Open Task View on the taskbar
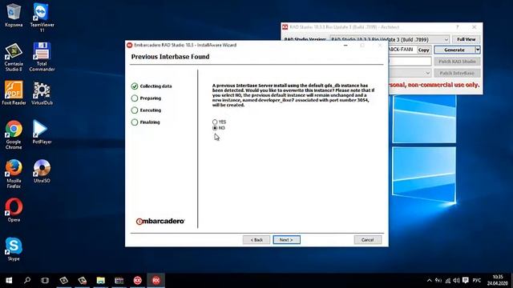Viewport: 513px width, 288px height. tap(45, 280)
